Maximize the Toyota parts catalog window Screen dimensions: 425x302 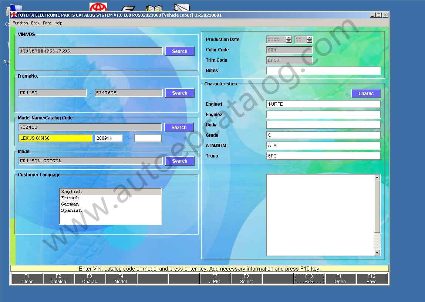click(x=379, y=15)
